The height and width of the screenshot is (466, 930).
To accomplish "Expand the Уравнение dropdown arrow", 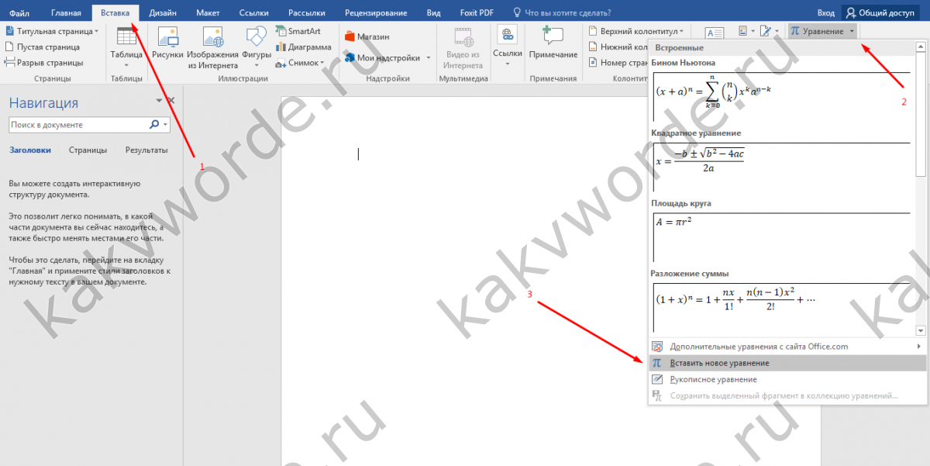I will click(852, 31).
